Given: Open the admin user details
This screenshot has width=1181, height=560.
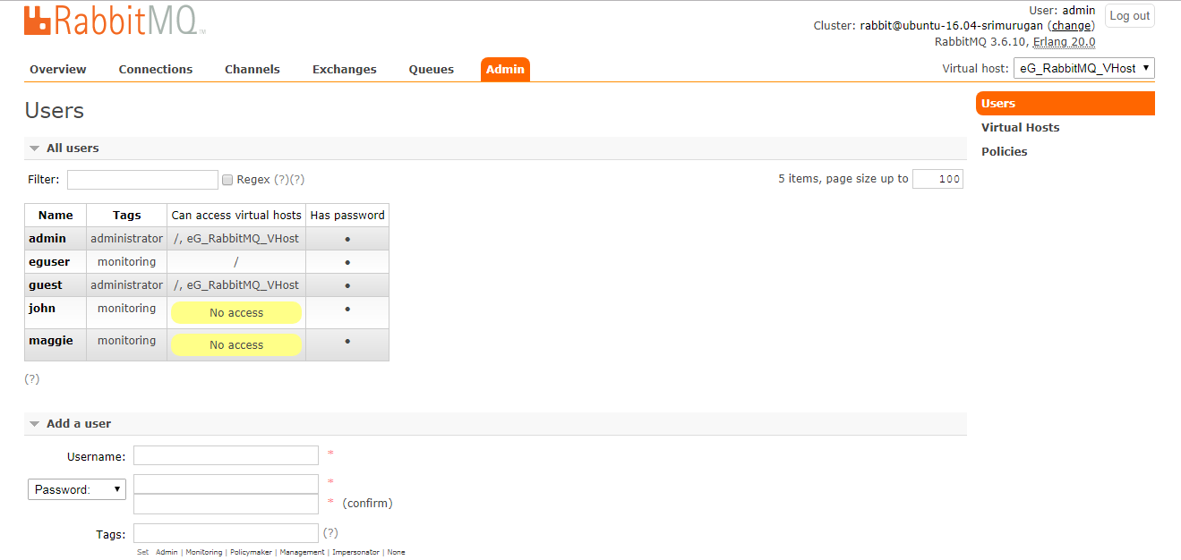Looking at the screenshot, I should pyautogui.click(x=47, y=239).
